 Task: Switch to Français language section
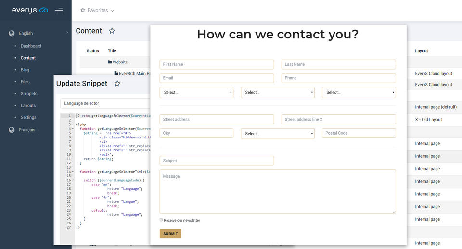pyautogui.click(x=27, y=130)
